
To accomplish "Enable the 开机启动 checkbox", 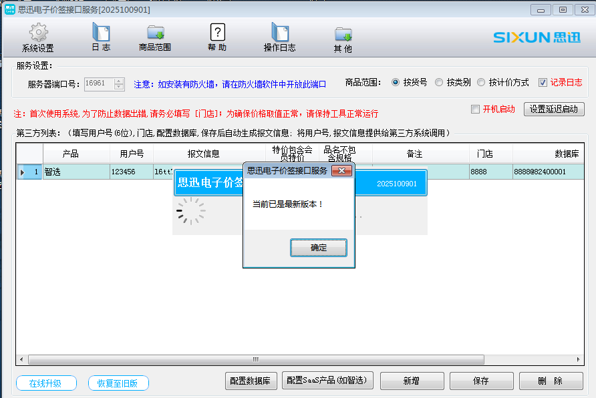I will pos(476,110).
